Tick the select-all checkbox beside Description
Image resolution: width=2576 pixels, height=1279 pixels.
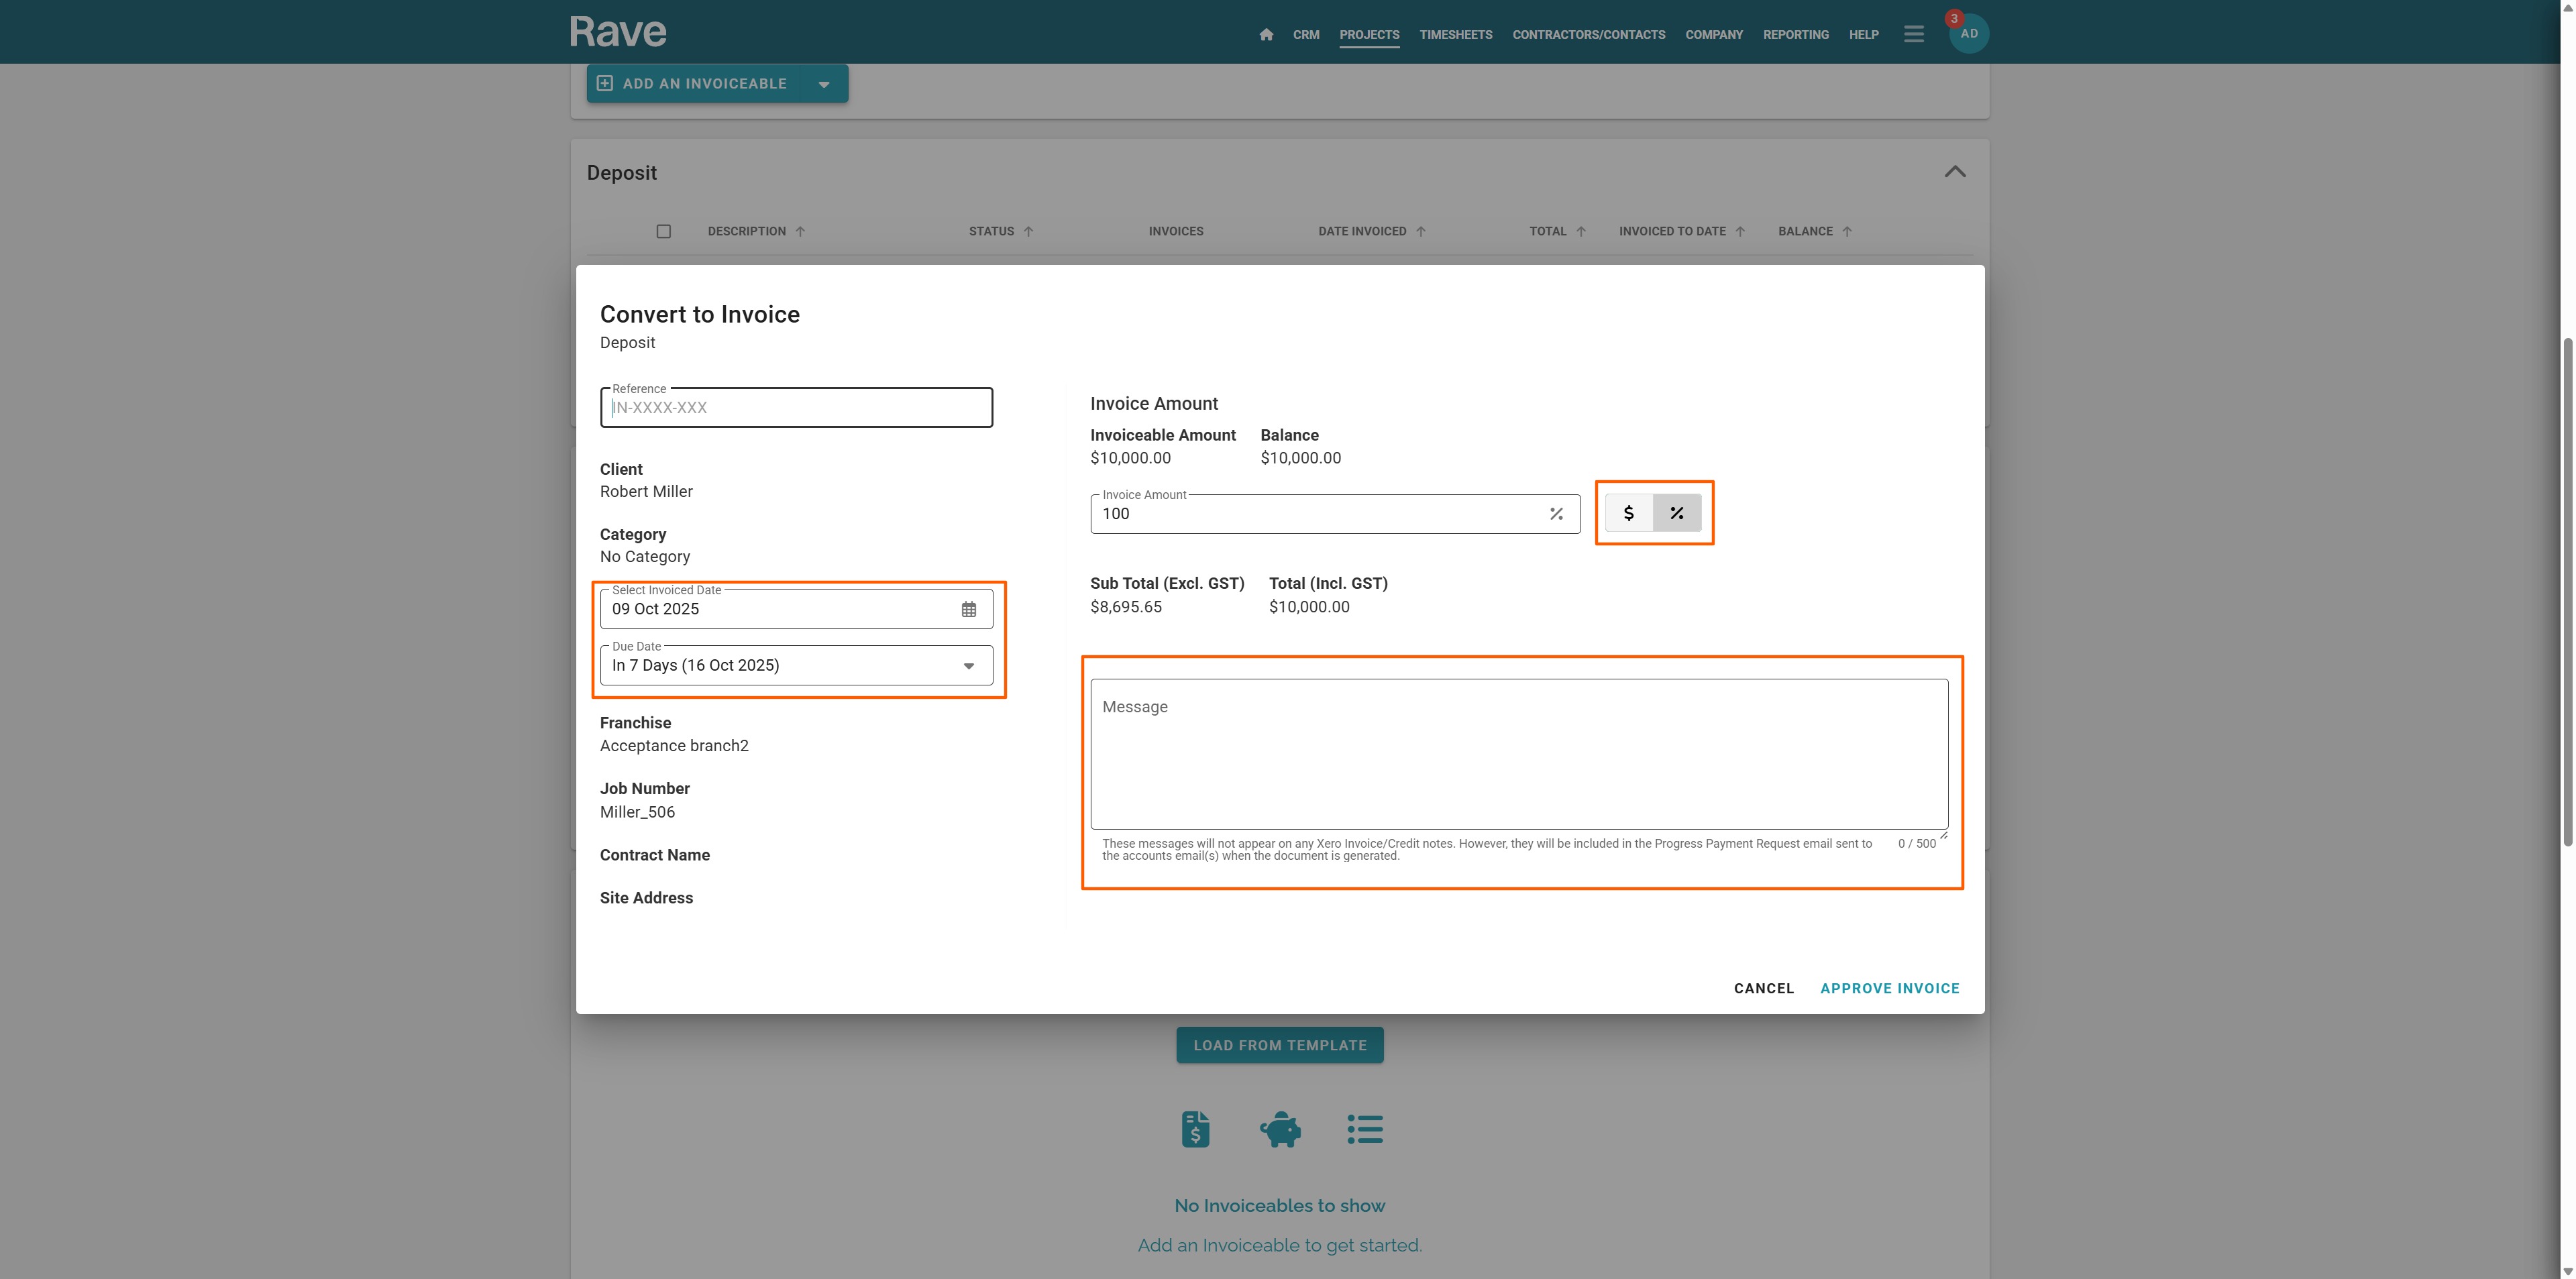coord(663,231)
